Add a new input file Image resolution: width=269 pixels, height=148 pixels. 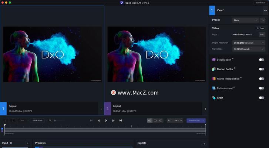28,143
